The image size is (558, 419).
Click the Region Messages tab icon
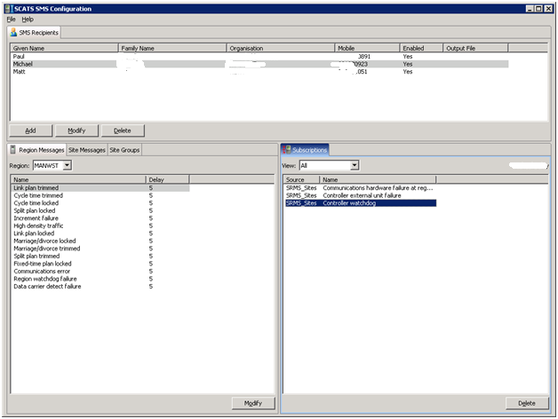pyautogui.click(x=12, y=150)
